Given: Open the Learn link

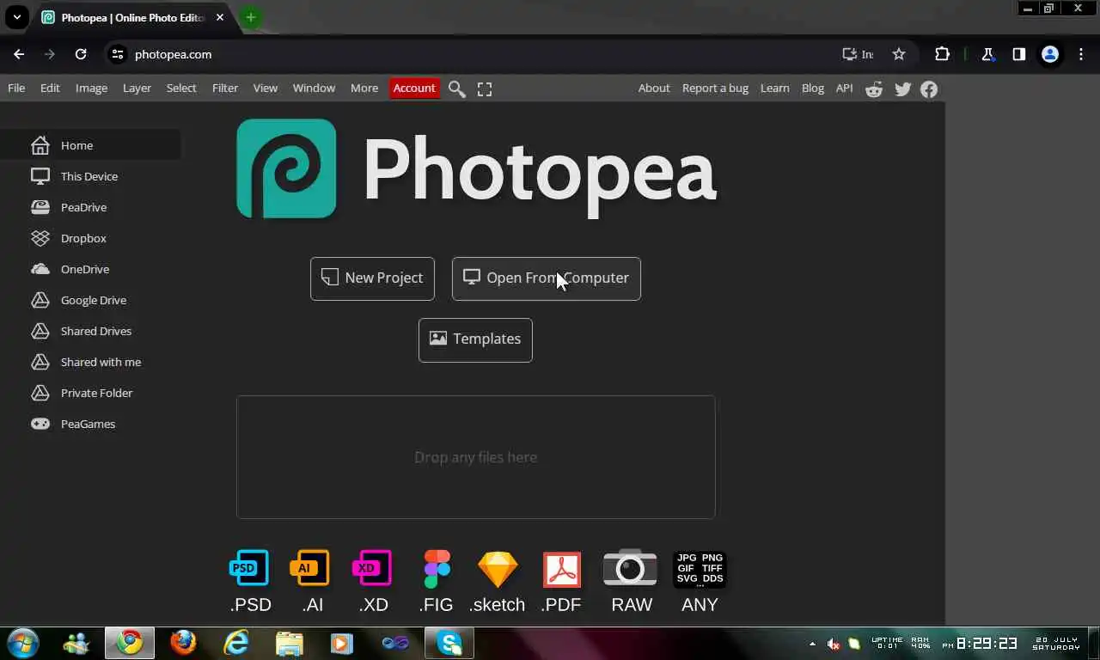Looking at the screenshot, I should click(774, 88).
